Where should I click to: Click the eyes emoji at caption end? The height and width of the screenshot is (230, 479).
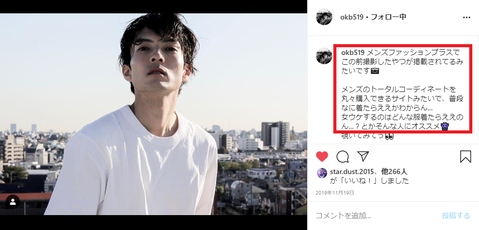coord(389,136)
